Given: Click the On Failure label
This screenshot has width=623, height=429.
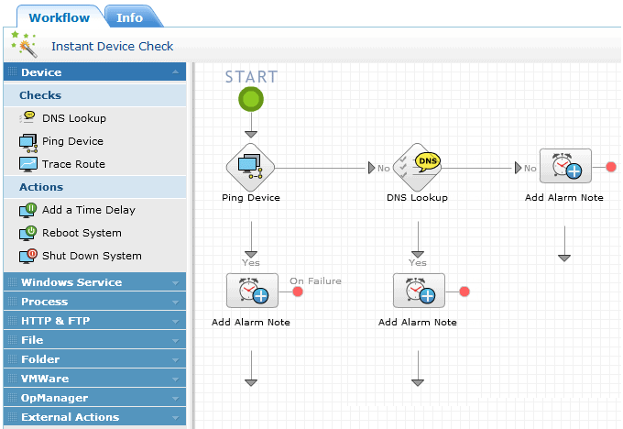Looking at the screenshot, I should coord(315,281).
